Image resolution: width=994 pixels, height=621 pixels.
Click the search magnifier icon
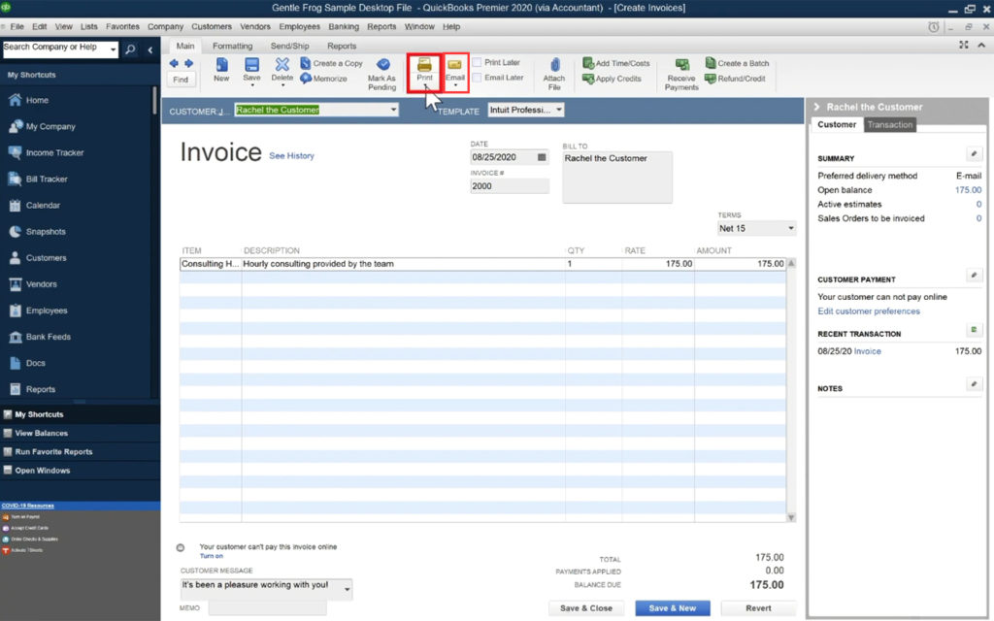130,49
